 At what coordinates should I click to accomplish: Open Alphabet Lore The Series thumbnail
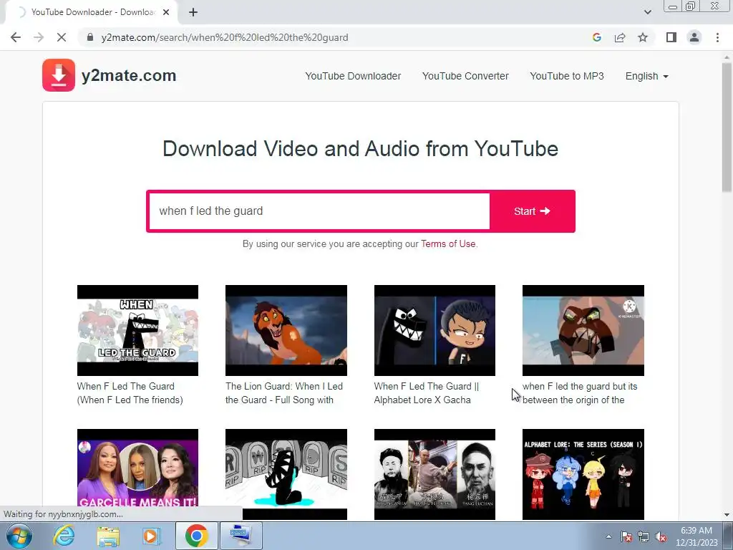[583, 474]
